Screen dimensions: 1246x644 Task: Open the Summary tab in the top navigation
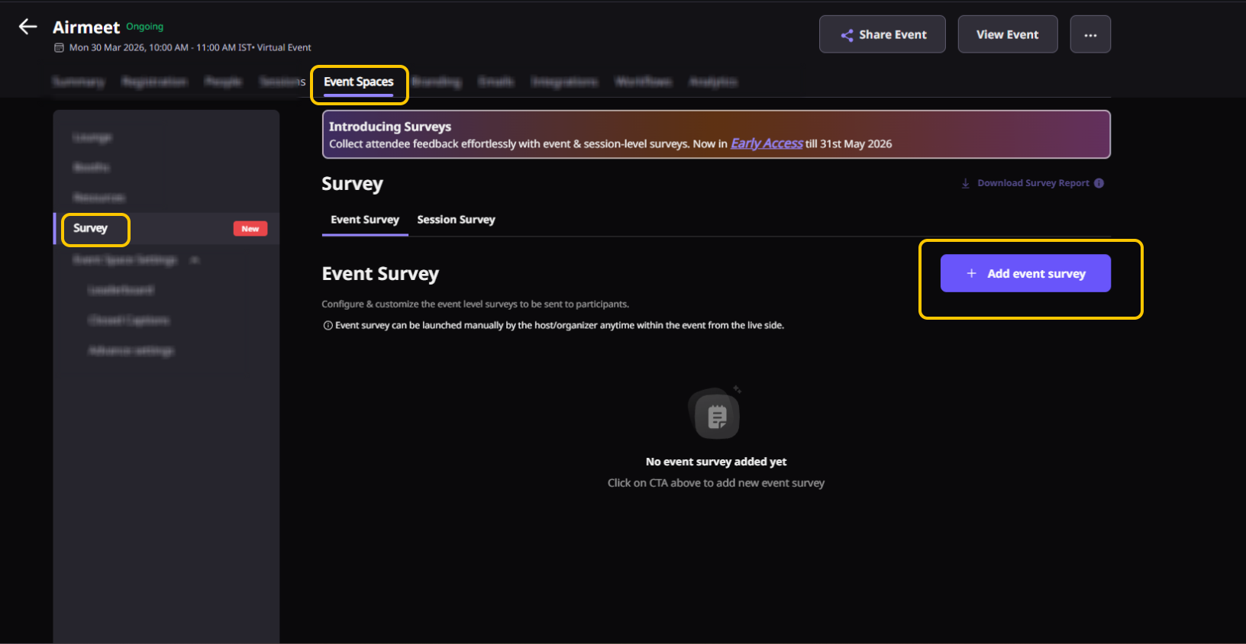click(78, 82)
